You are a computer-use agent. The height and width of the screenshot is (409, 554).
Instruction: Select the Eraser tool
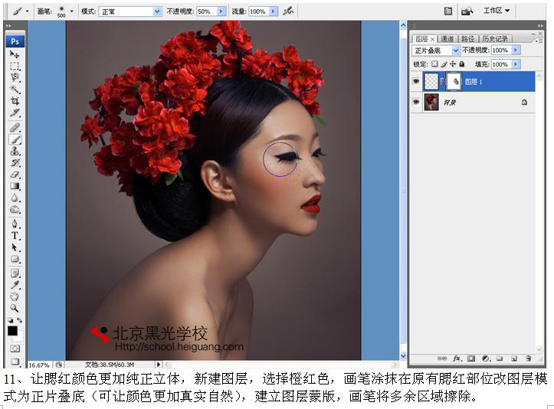pyautogui.click(x=15, y=175)
